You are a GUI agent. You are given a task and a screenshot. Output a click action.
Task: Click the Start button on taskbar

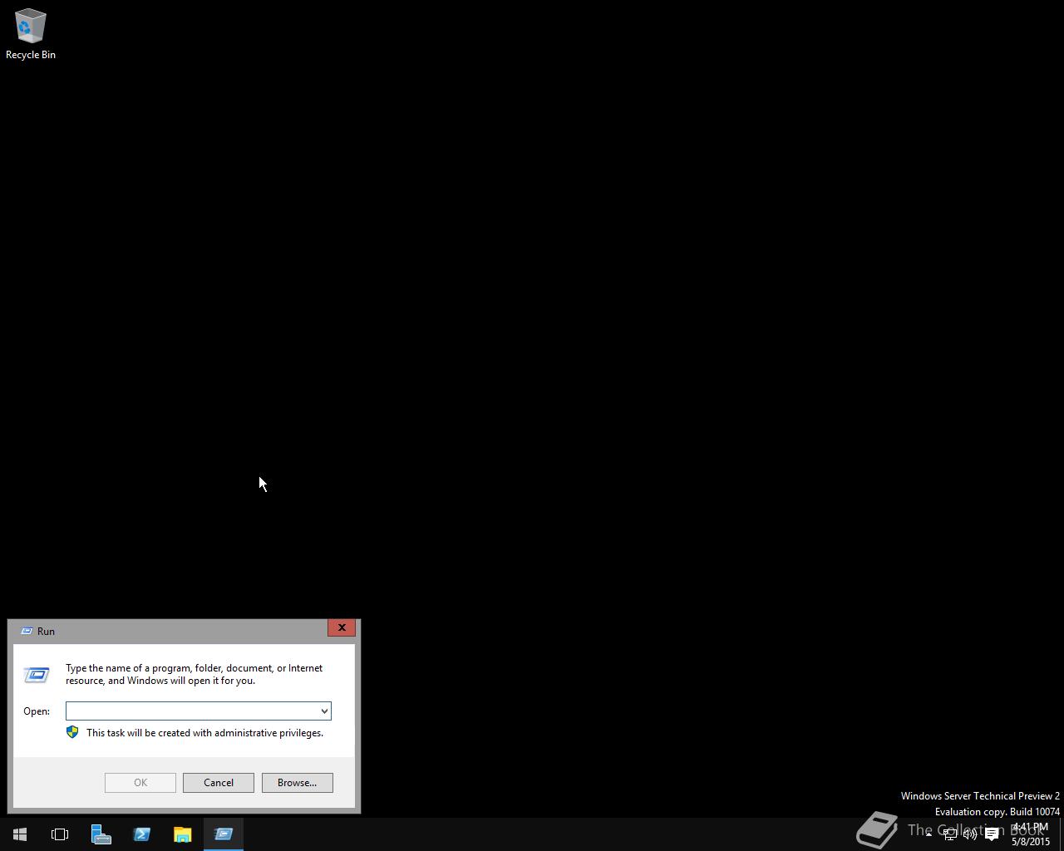pos(20,834)
